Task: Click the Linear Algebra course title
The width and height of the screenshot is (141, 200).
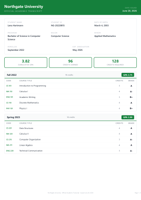Action: tap(26, 145)
